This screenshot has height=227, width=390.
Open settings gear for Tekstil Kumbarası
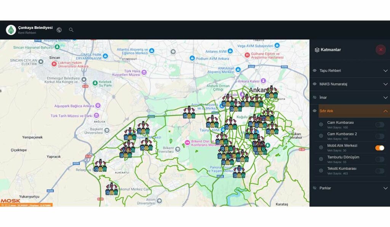coord(321,171)
